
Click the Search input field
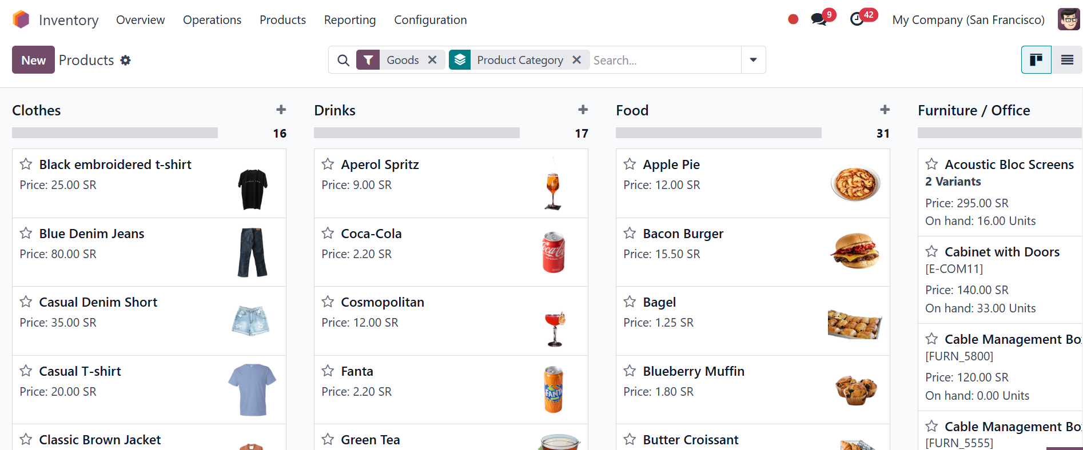(x=663, y=60)
